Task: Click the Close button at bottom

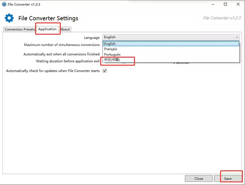Action: [x=199, y=178]
